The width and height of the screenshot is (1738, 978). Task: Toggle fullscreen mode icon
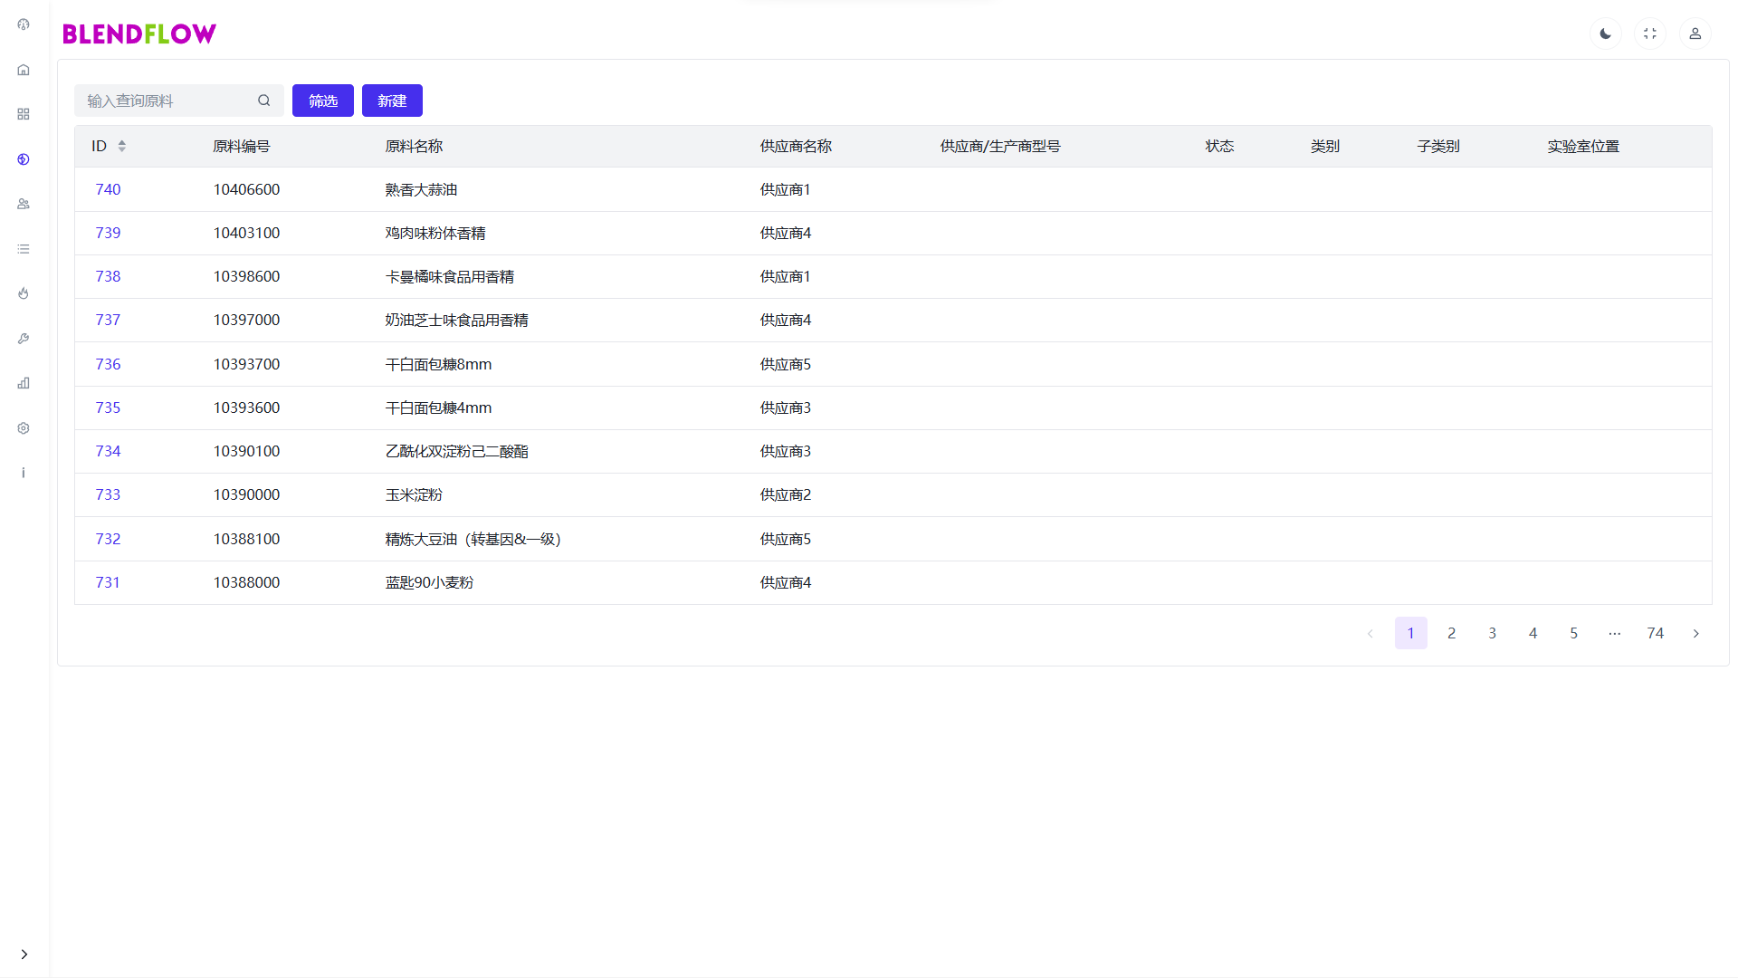click(x=1649, y=34)
